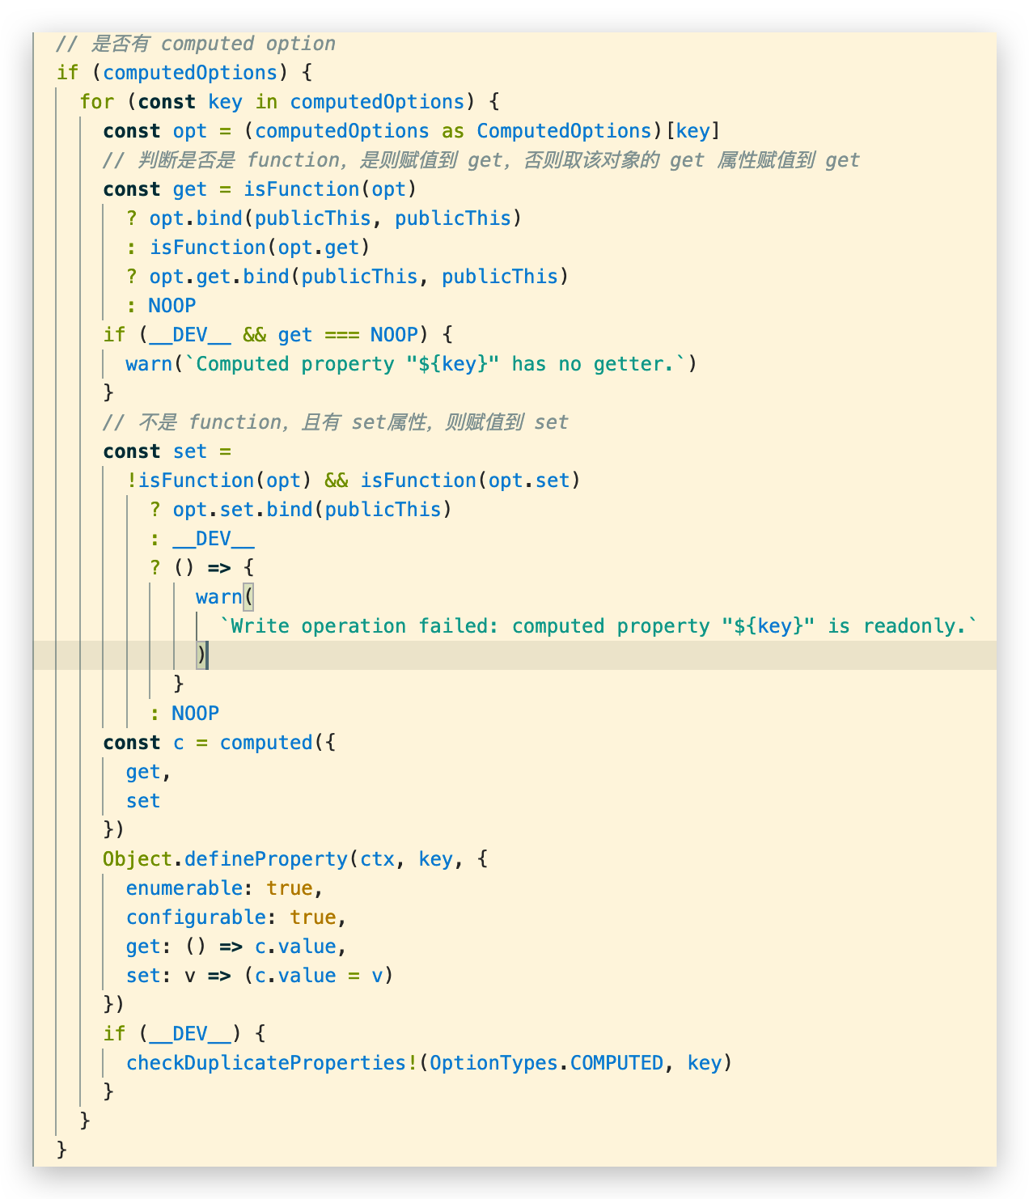
Task: Click the ComputedOptions type after 'as'
Action: tap(564, 131)
